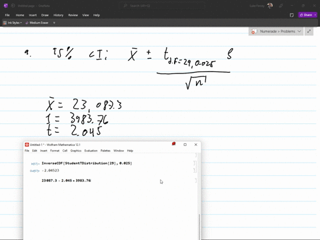320x240 pixels.
Task: Open Mathematica Palettes menu
Action: [x=105, y=151]
